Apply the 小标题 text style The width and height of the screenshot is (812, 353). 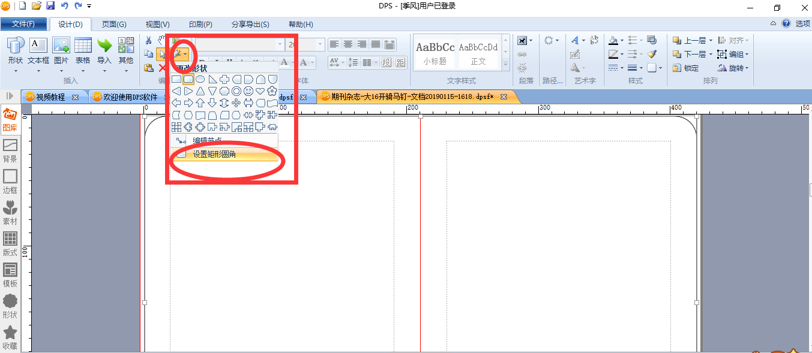pos(435,52)
